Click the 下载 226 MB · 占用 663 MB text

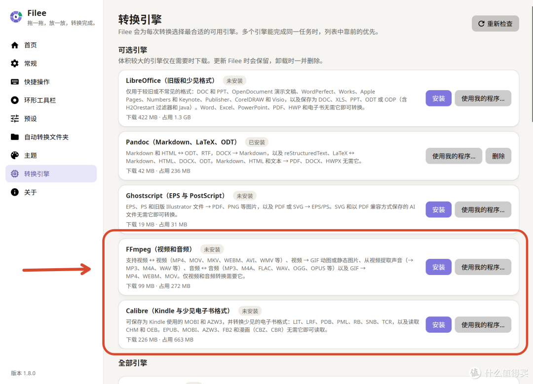(159, 340)
